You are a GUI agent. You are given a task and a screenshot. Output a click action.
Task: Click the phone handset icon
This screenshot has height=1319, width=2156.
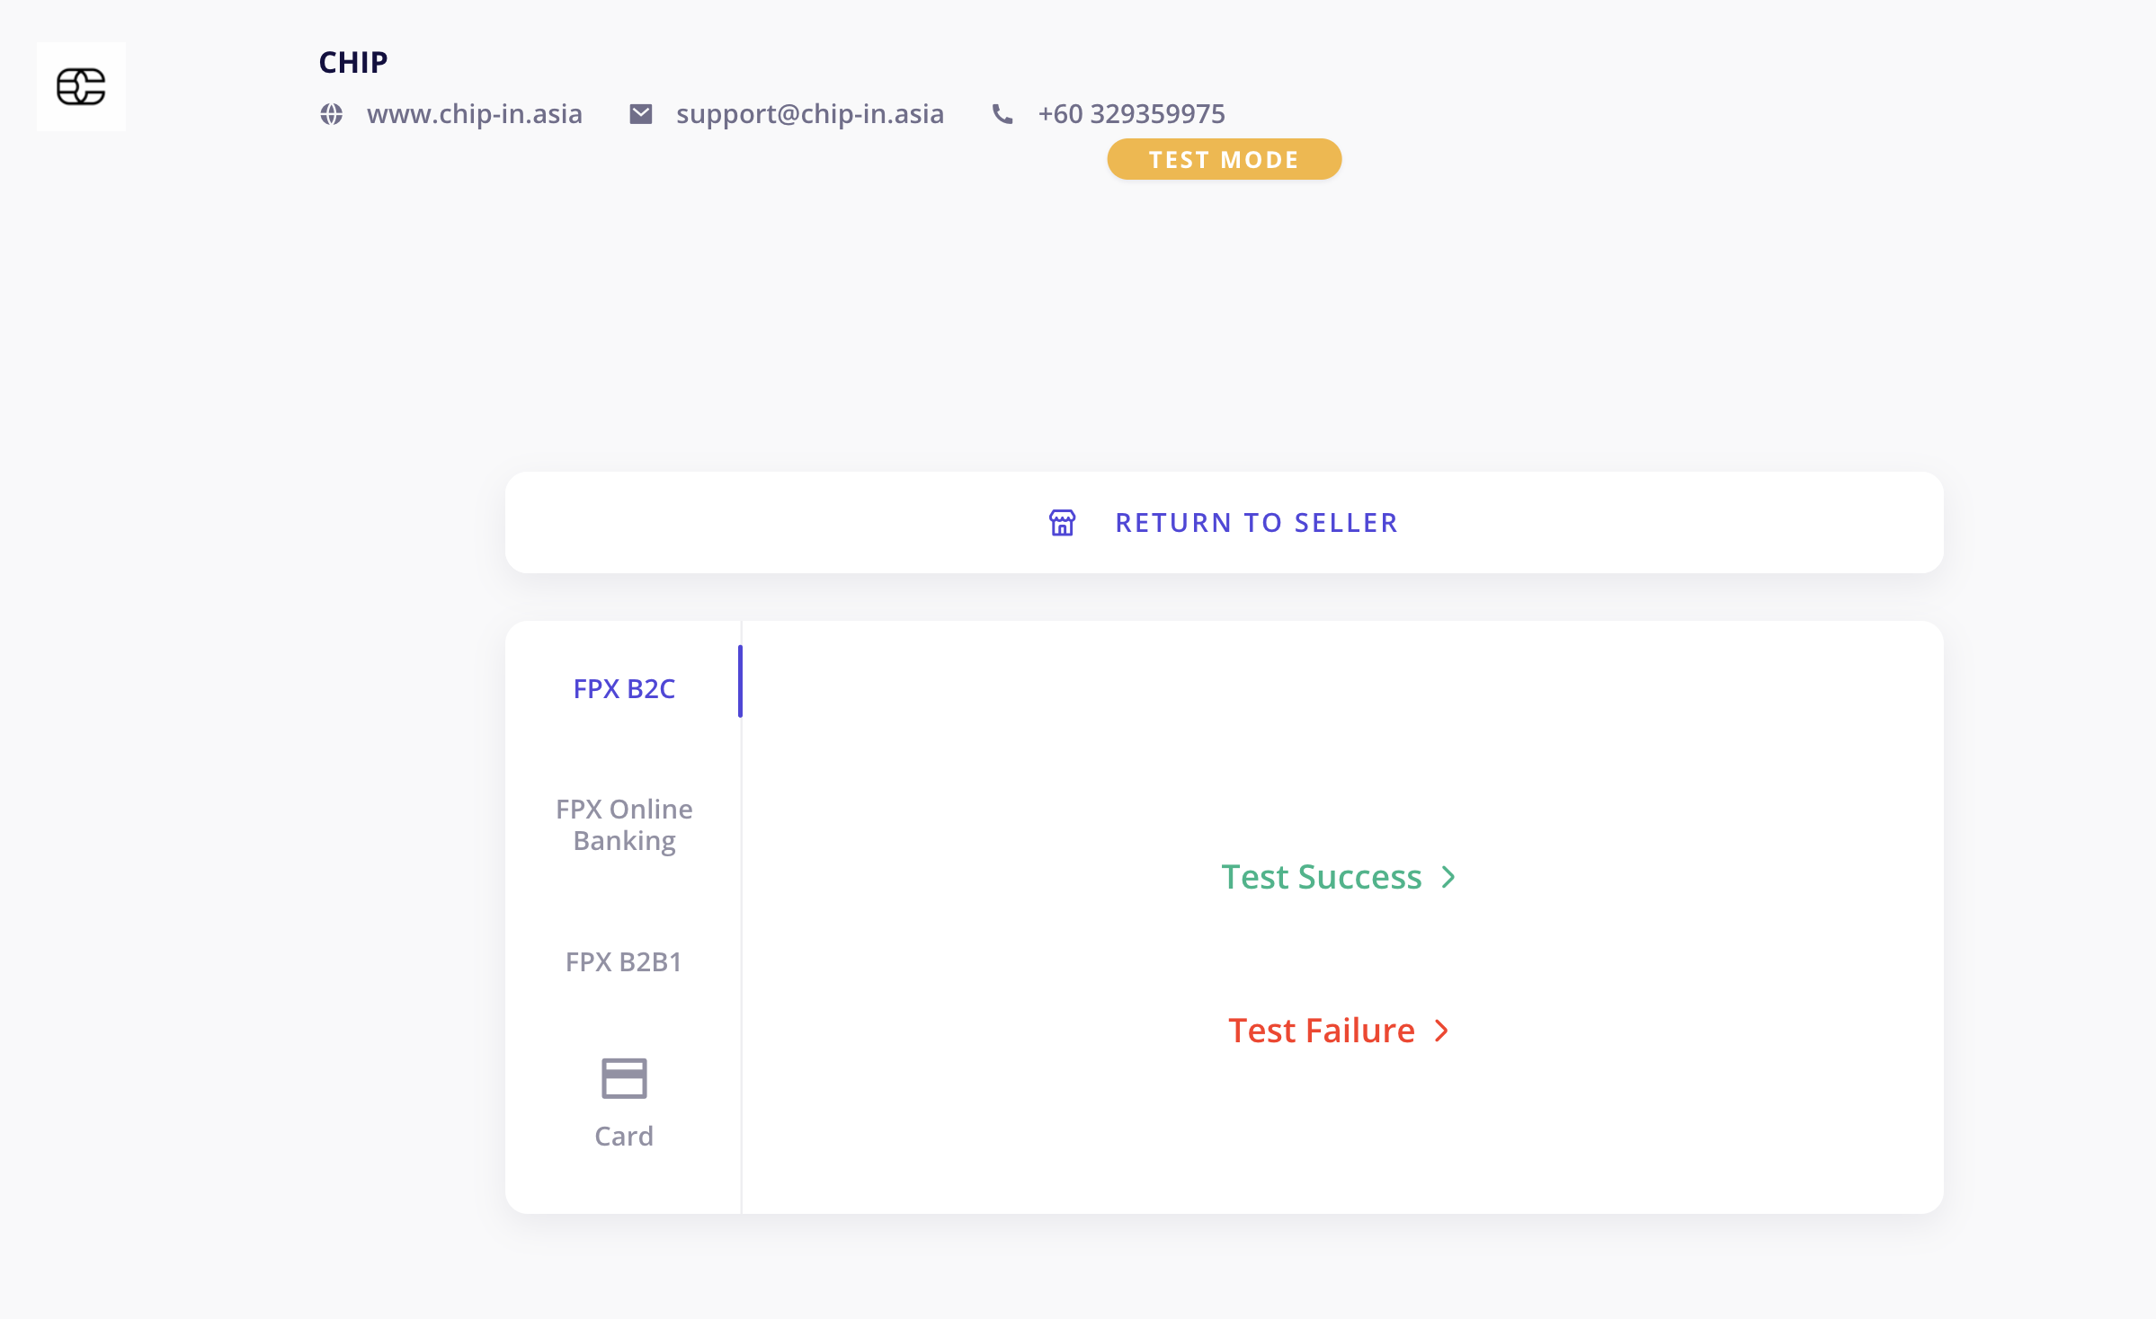click(x=1002, y=114)
